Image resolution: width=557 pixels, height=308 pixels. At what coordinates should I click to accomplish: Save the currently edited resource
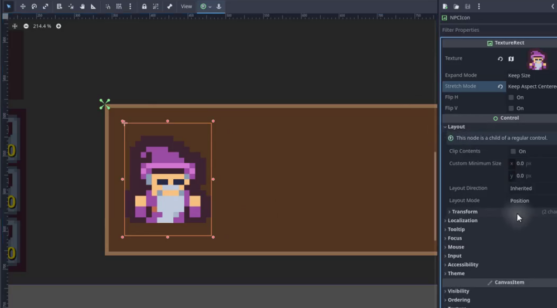click(x=467, y=6)
